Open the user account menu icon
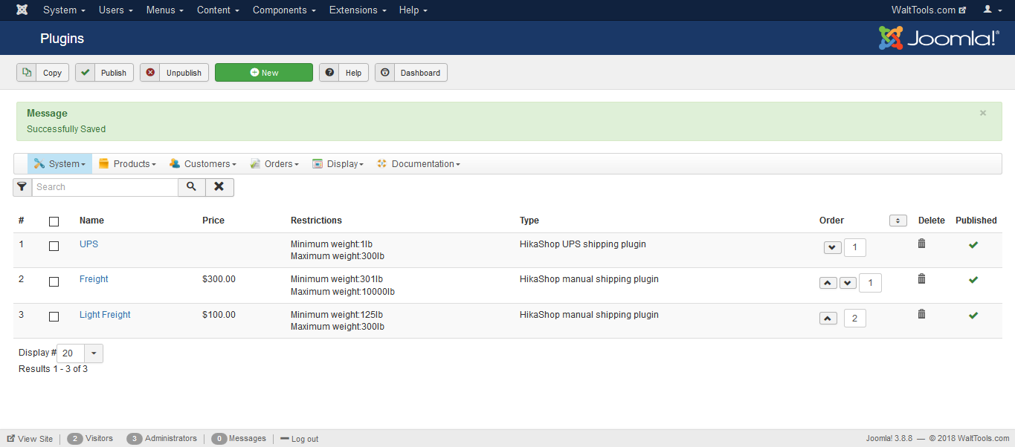Viewport: 1015px width, 447px height. (x=991, y=10)
